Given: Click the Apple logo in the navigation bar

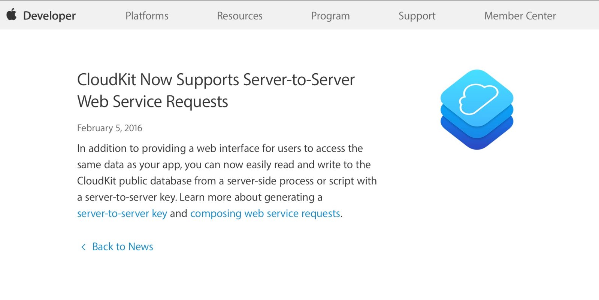Looking at the screenshot, I should (12, 15).
